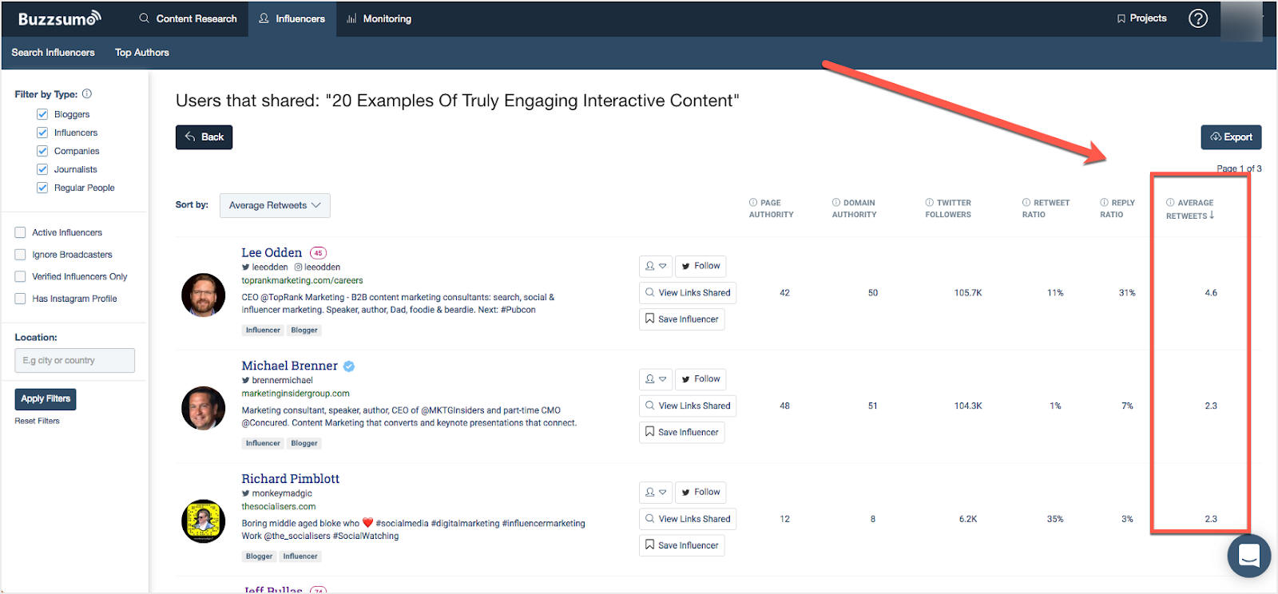Enable Ignore Broadcasters checkbox
The width and height of the screenshot is (1278, 594).
pos(20,255)
